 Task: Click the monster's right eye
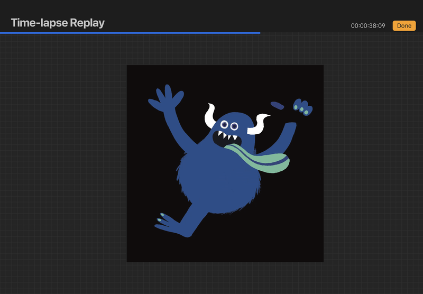tap(234, 126)
